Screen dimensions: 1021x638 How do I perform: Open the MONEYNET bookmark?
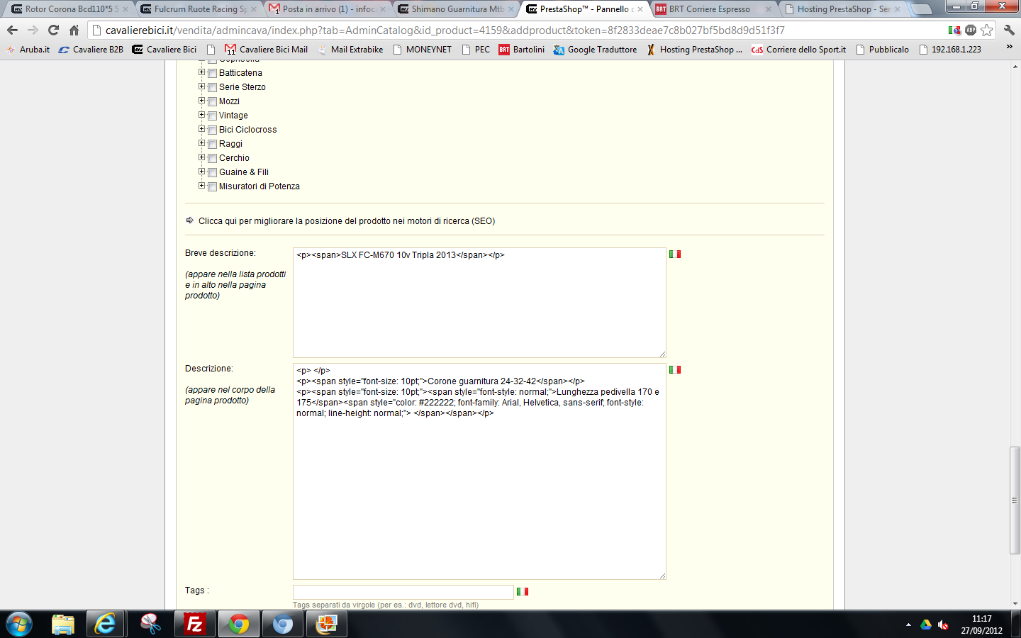pyautogui.click(x=423, y=50)
